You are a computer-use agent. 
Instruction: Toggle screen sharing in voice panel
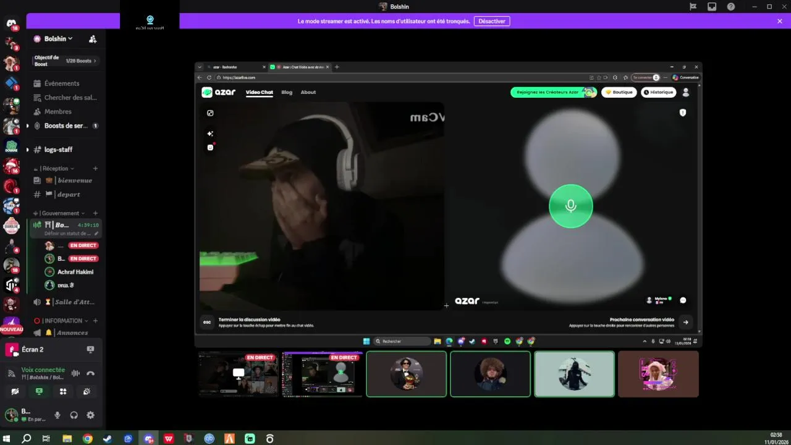pos(39,391)
